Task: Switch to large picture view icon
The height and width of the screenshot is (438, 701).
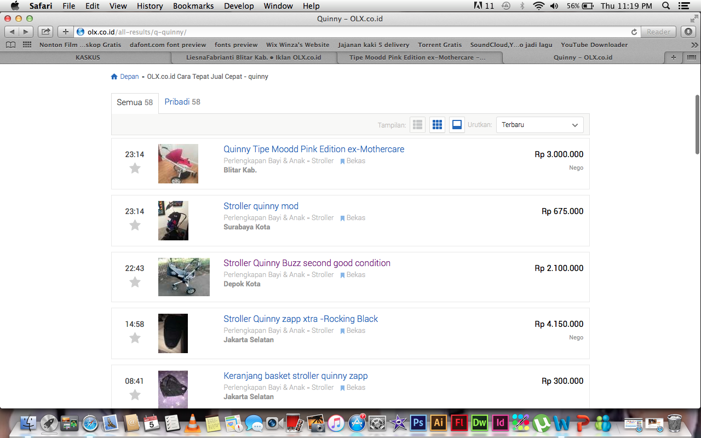Action: pos(457,125)
